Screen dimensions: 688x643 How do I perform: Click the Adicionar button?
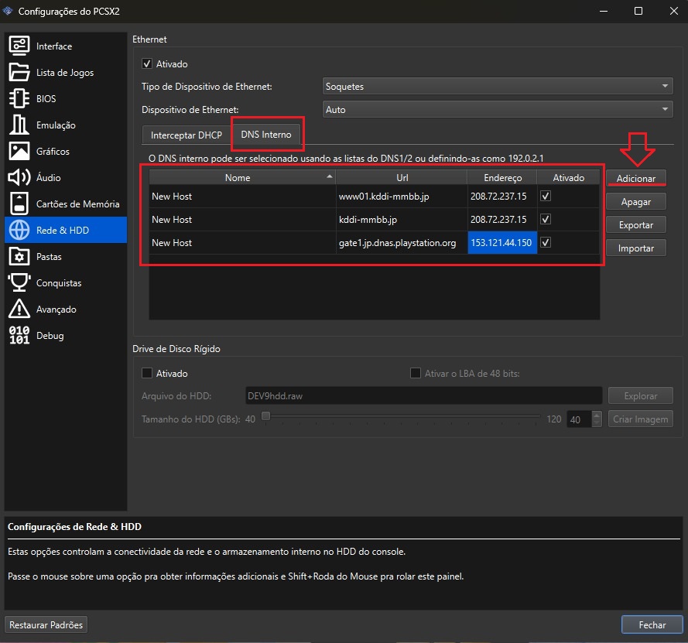[x=635, y=179]
